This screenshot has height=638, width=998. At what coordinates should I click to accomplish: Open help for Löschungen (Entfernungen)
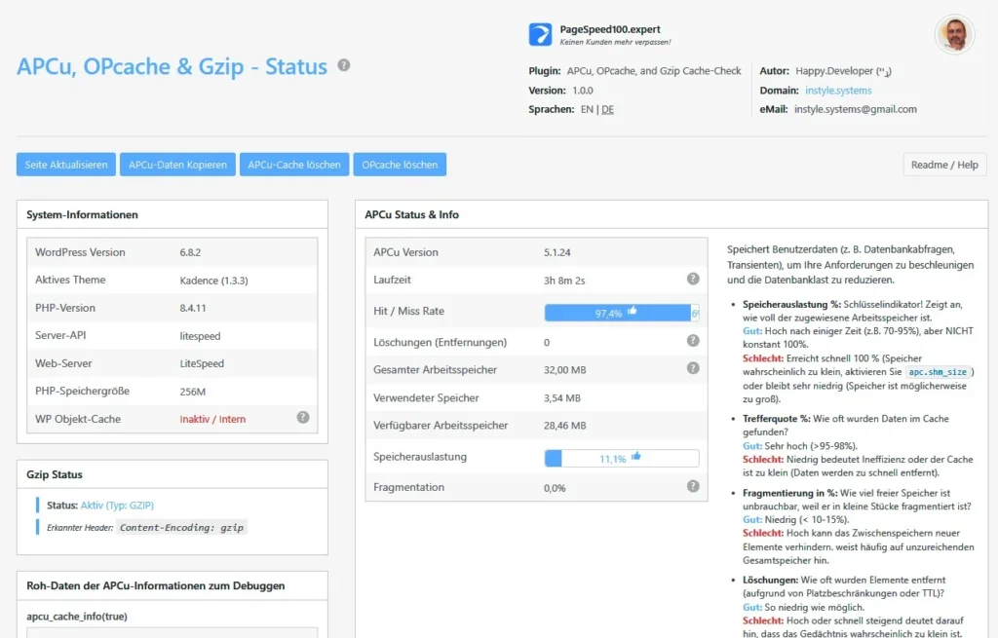pyautogui.click(x=693, y=342)
